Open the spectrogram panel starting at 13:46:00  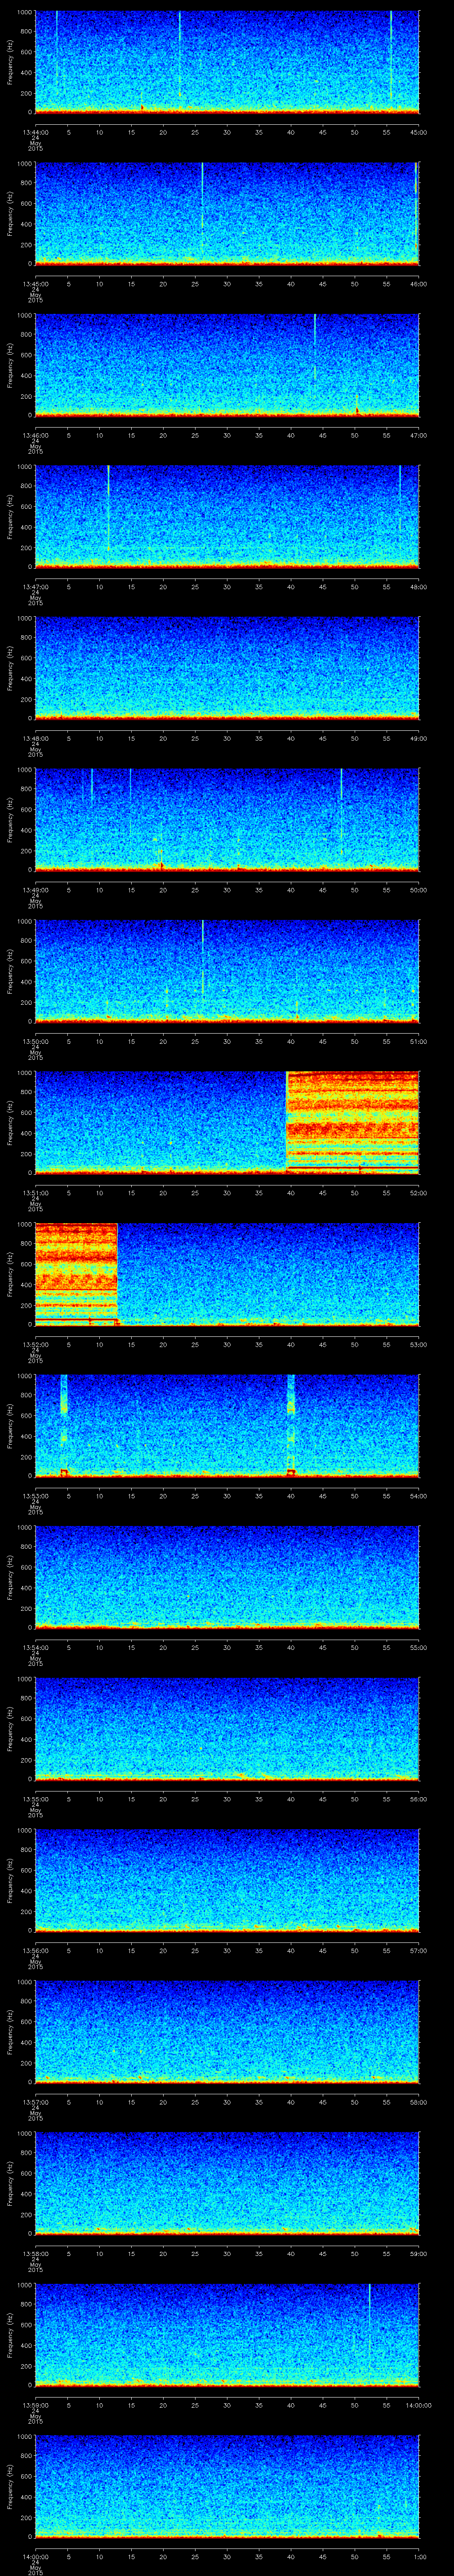click(227, 365)
